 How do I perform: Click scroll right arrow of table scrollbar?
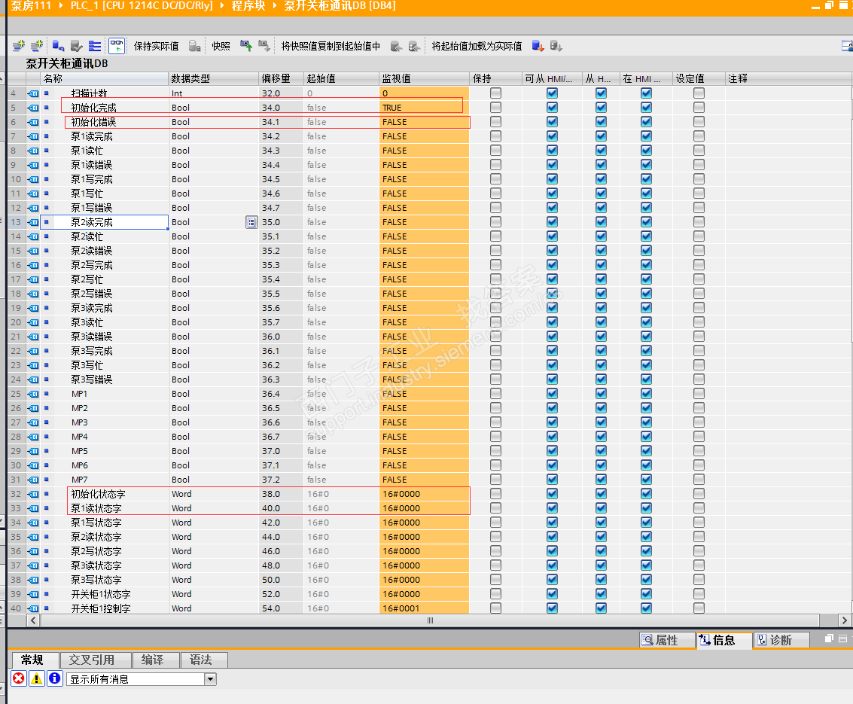[844, 620]
